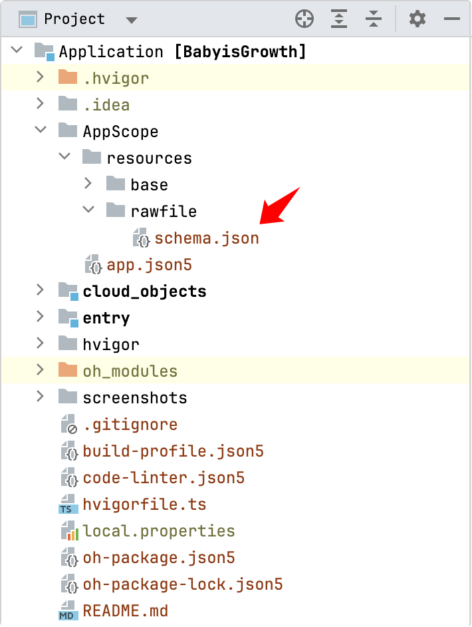Click the README.md MD icon

pyautogui.click(x=68, y=610)
